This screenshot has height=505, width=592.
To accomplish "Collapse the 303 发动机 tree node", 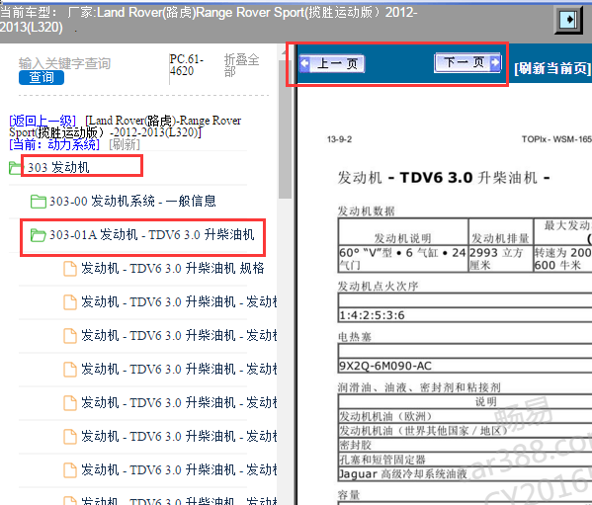I will [x=58, y=167].
